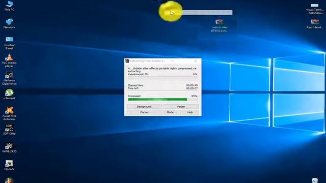326x183 pixels.
Task: Cancel the extraction
Action: tap(144, 112)
